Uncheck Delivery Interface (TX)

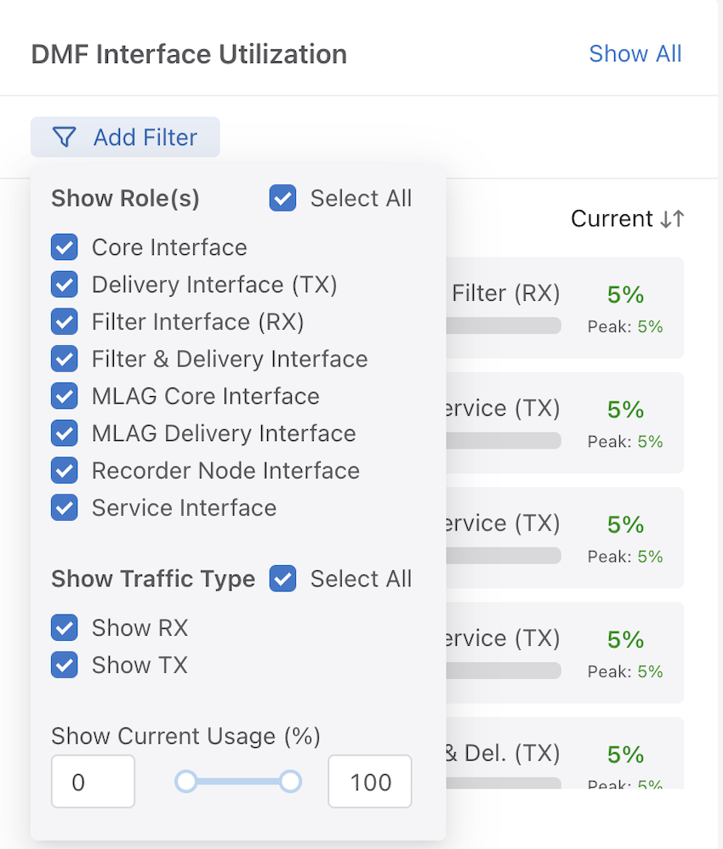click(x=64, y=284)
